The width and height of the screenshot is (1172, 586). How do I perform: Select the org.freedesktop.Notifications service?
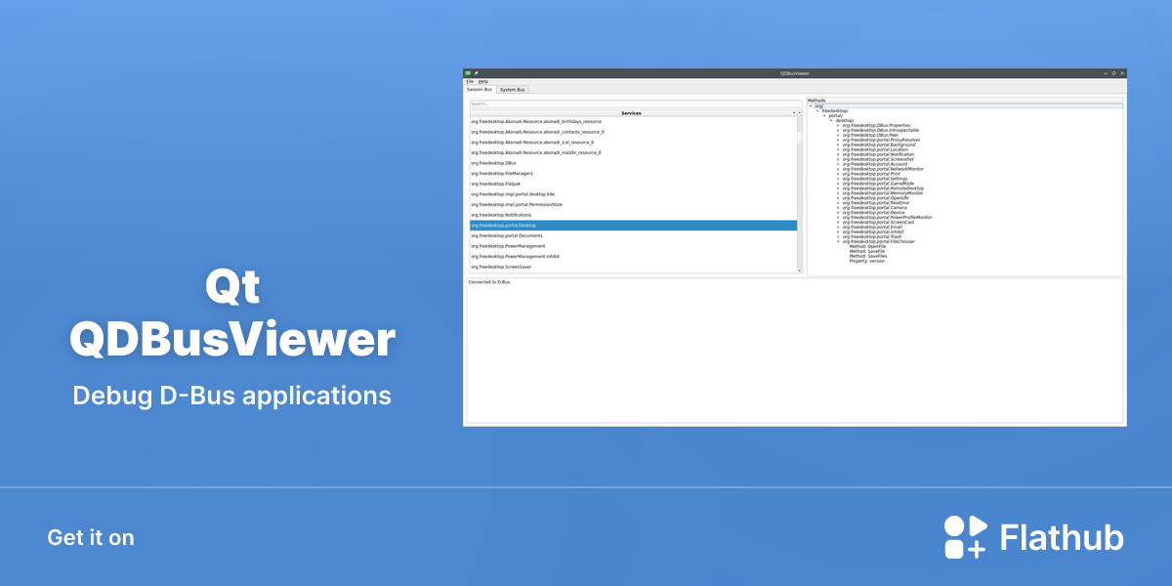633,215
